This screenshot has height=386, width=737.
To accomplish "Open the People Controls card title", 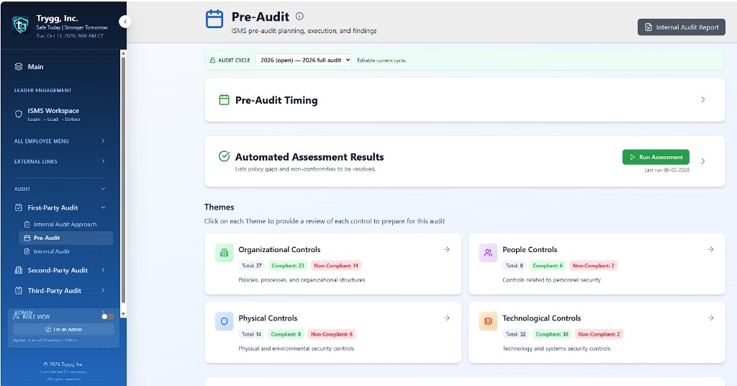I will (530, 250).
